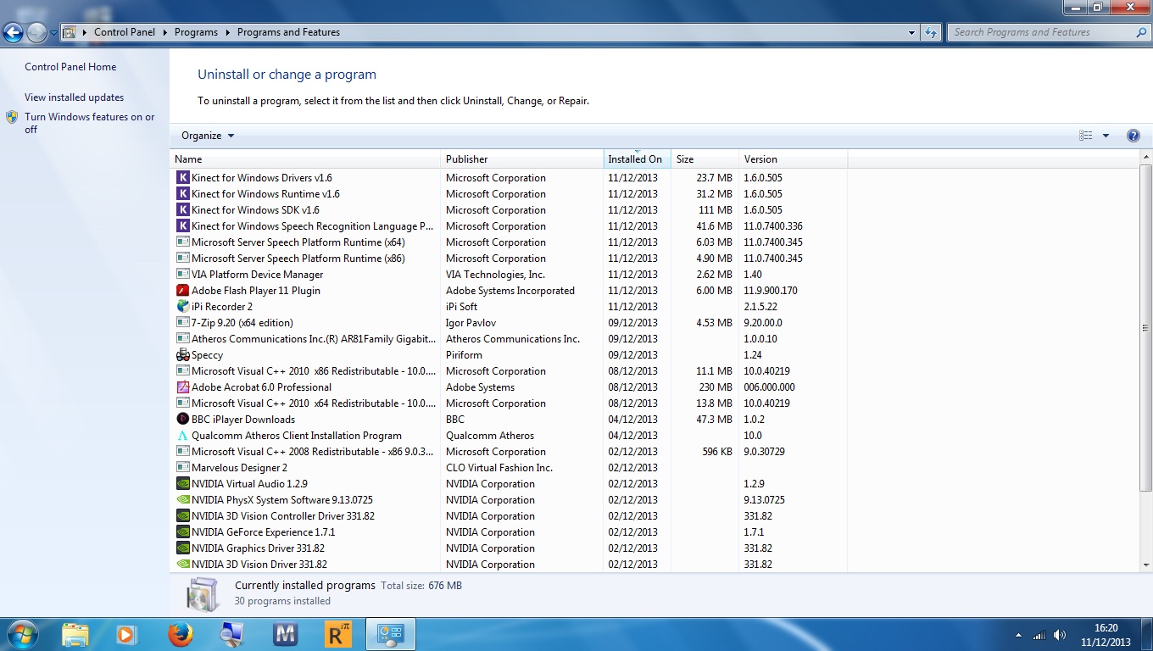Click the iPi Recorder 2 icon
This screenshot has height=651, width=1153.
coord(183,307)
